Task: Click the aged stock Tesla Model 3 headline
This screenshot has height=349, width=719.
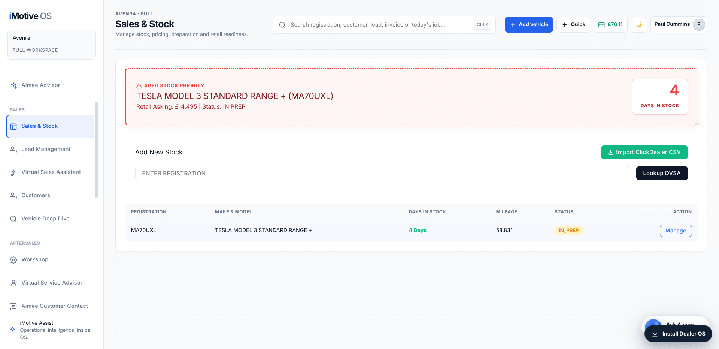Action: (x=235, y=96)
